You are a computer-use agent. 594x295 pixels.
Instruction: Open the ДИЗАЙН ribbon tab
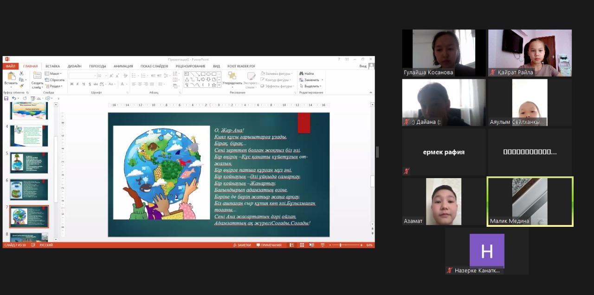(74, 66)
